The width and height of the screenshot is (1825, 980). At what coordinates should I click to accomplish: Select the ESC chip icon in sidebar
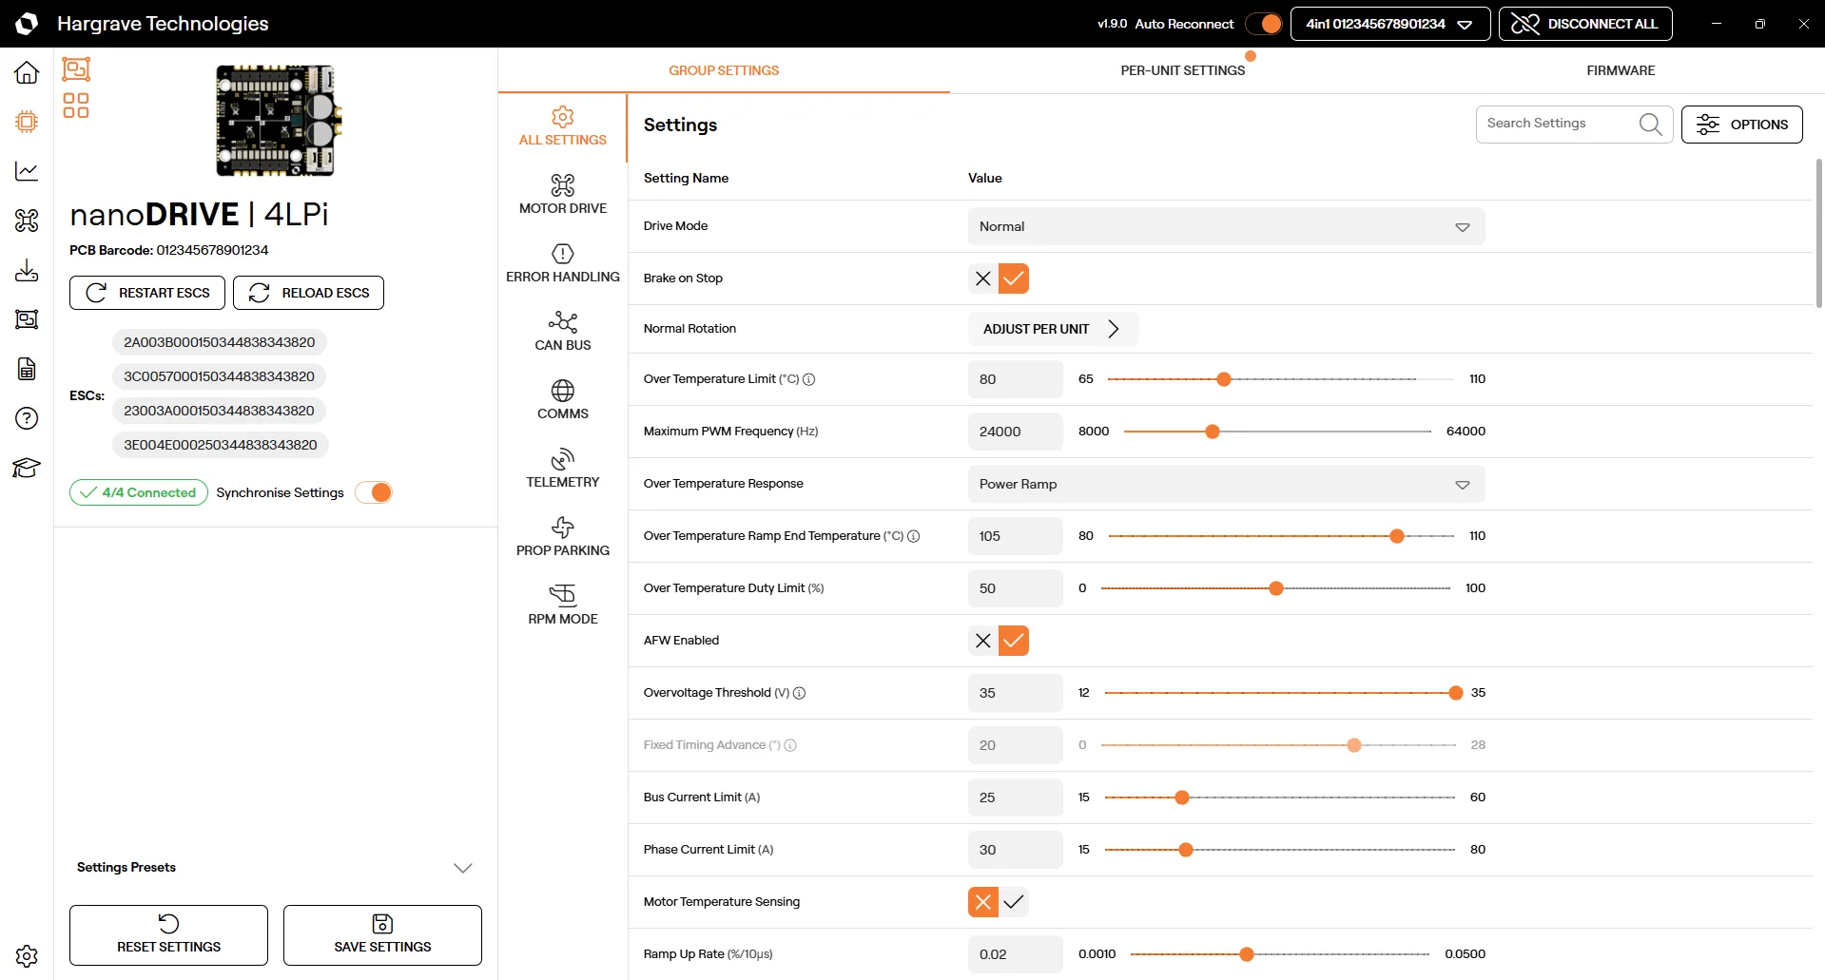(x=27, y=122)
